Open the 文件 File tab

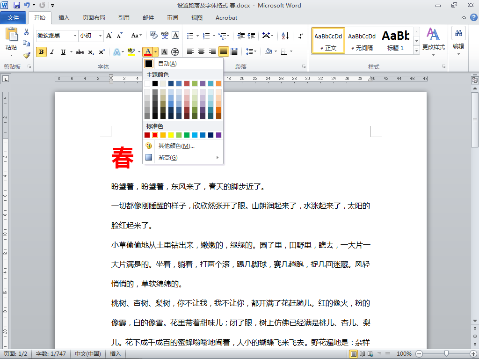[13, 17]
